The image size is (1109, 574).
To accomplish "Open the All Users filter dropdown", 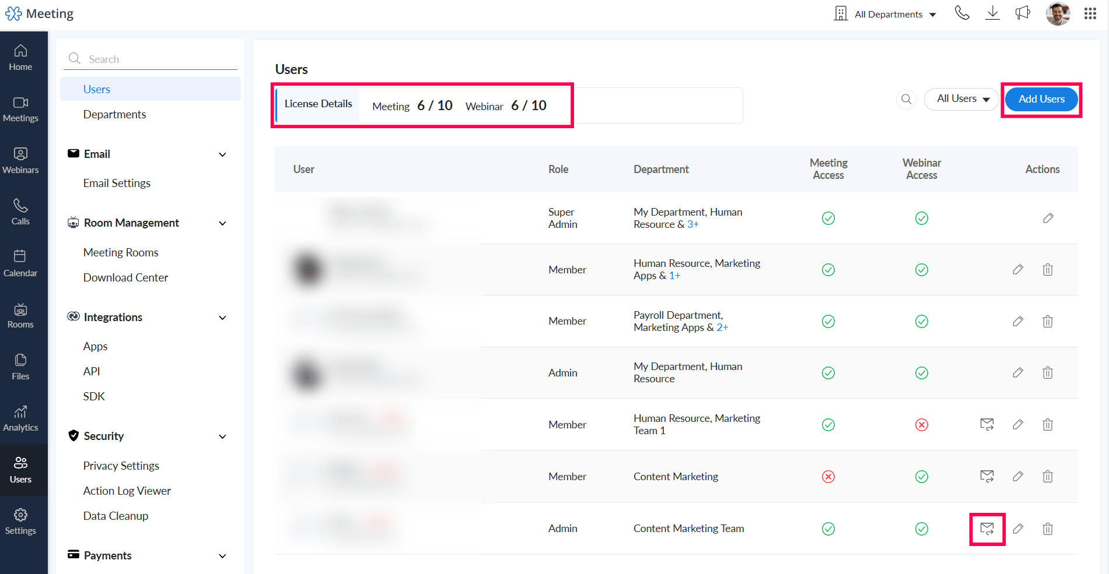I will coord(963,99).
